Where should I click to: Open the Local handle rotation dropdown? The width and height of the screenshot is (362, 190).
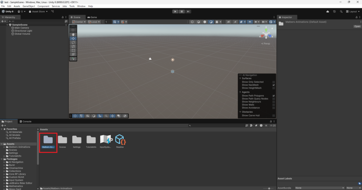[x=94, y=22]
